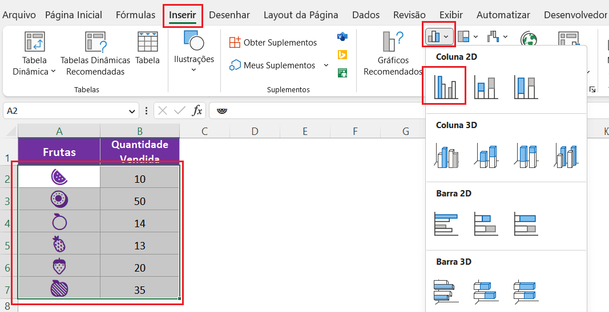Choose the 3D stacked bar chart
The image size is (609, 312).
point(486,290)
